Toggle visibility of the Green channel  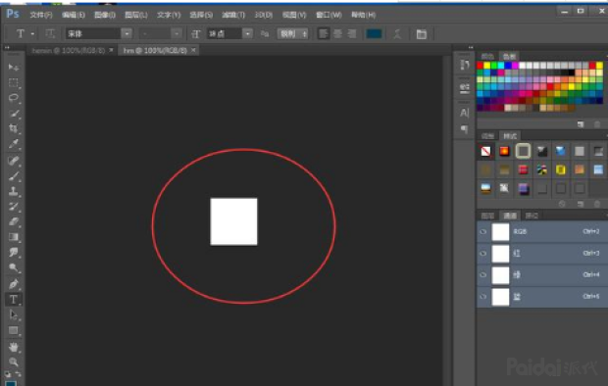click(x=483, y=274)
